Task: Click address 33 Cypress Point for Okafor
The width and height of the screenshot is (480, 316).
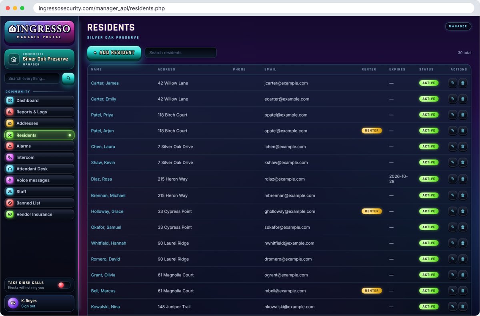Action: coord(175,227)
